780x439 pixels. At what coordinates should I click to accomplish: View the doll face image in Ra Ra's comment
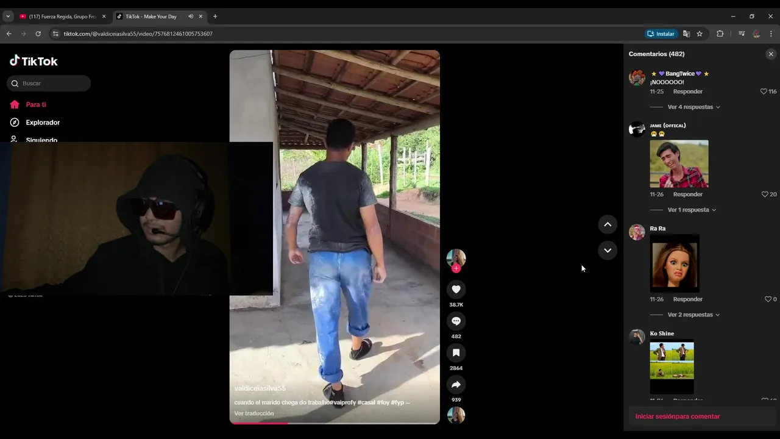[675, 263]
